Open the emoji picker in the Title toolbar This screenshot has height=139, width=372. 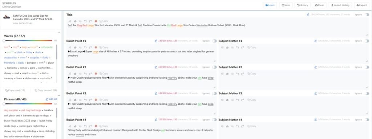point(96,21)
